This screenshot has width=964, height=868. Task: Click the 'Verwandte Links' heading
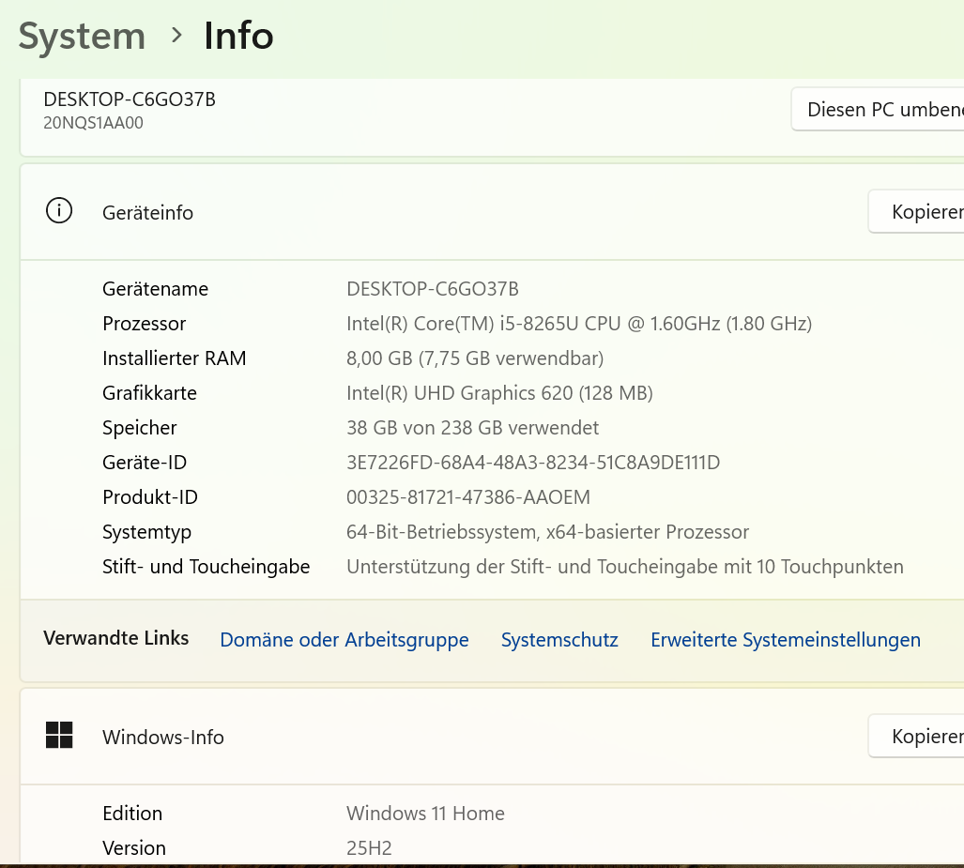click(x=116, y=638)
